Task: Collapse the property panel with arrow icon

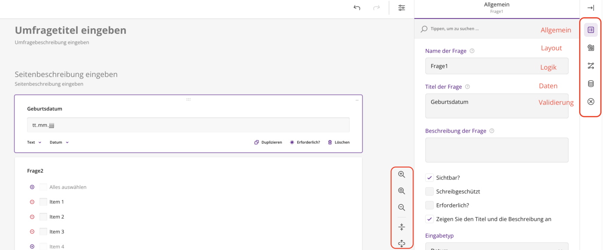Action: coord(591,8)
